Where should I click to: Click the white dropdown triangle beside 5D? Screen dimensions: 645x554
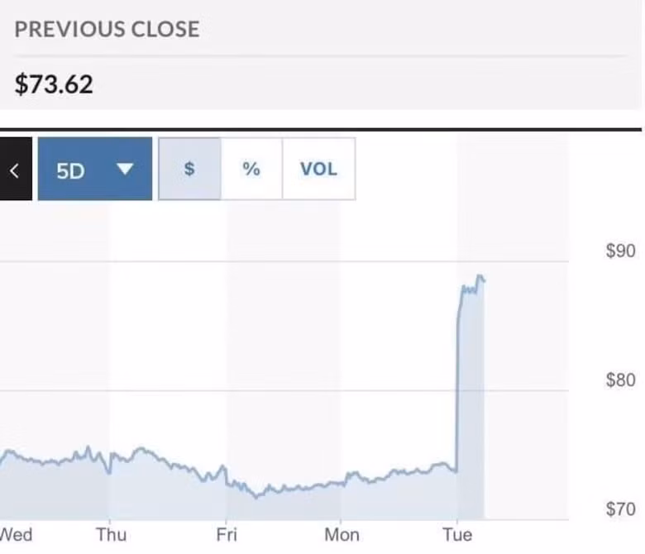pos(125,170)
